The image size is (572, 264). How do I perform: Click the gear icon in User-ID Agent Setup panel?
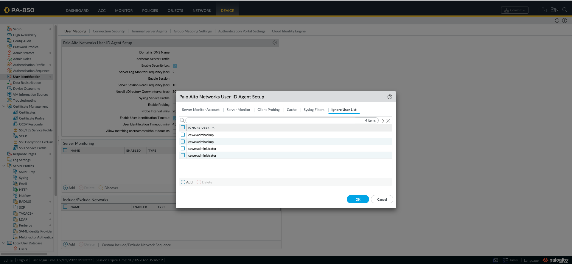275,43
